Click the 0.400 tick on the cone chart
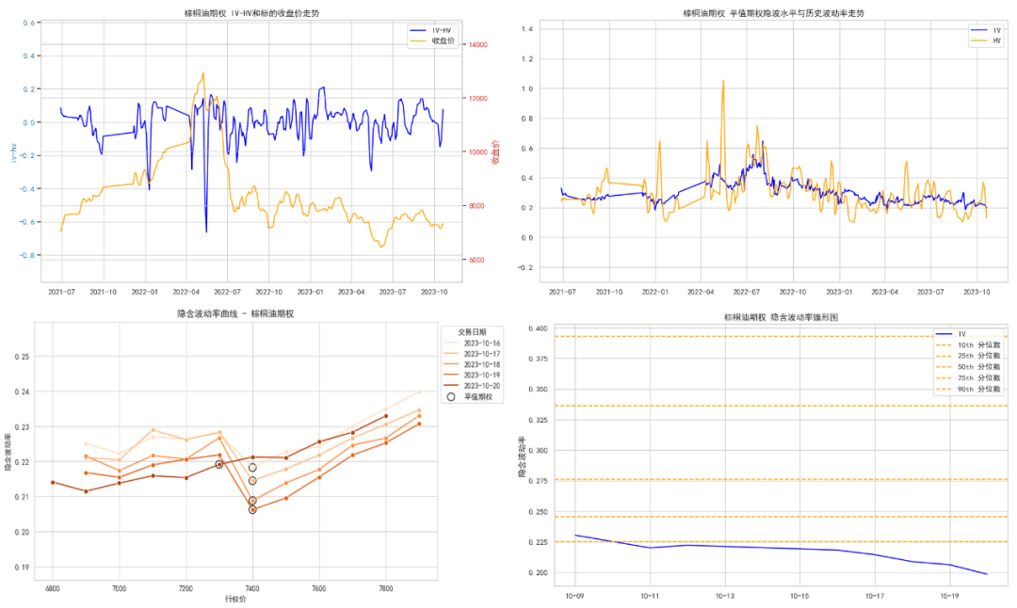 pos(538,328)
